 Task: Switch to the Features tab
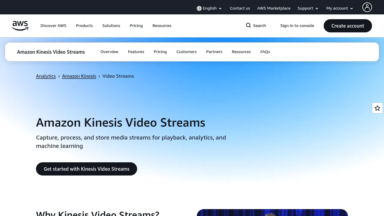tap(136, 52)
